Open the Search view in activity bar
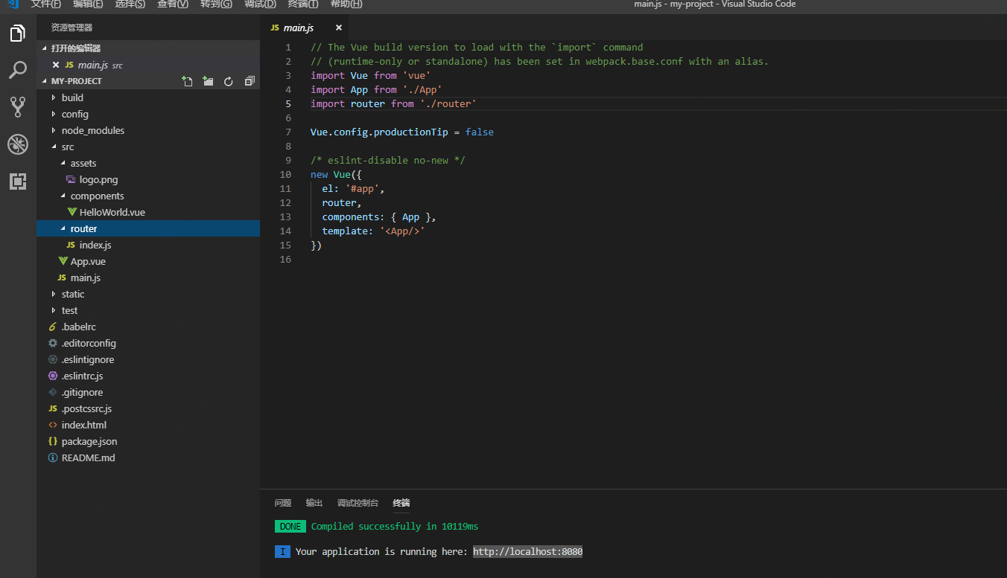This screenshot has width=1007, height=578. [x=17, y=70]
